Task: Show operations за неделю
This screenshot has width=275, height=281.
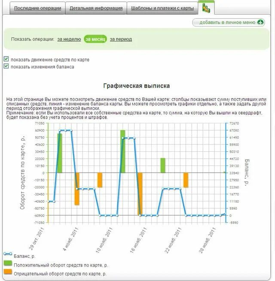Action: [69, 39]
